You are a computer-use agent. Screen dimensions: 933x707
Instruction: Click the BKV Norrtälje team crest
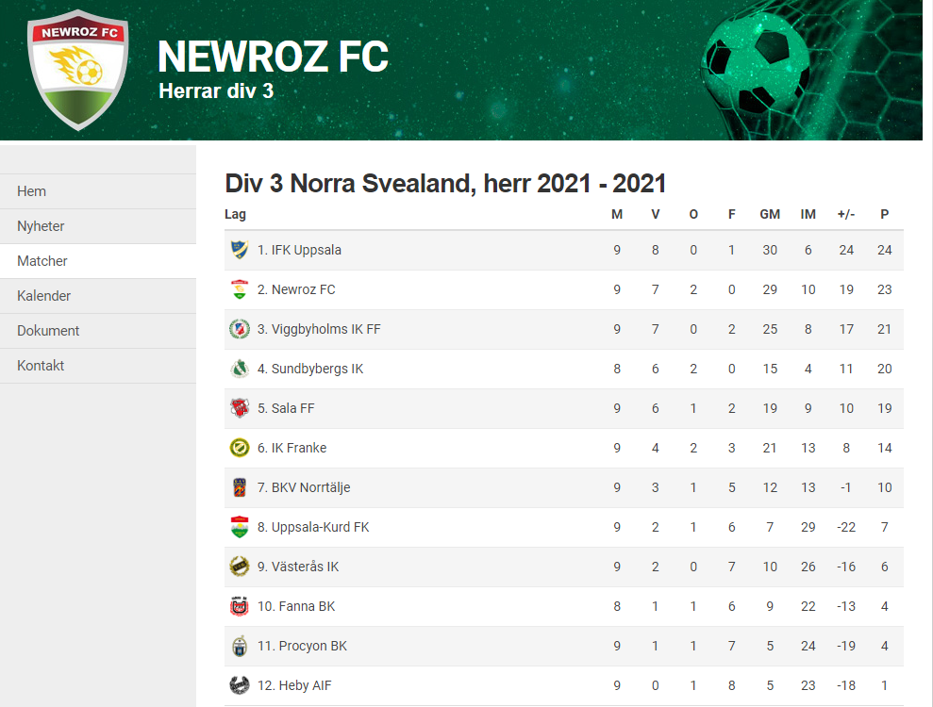(x=240, y=487)
